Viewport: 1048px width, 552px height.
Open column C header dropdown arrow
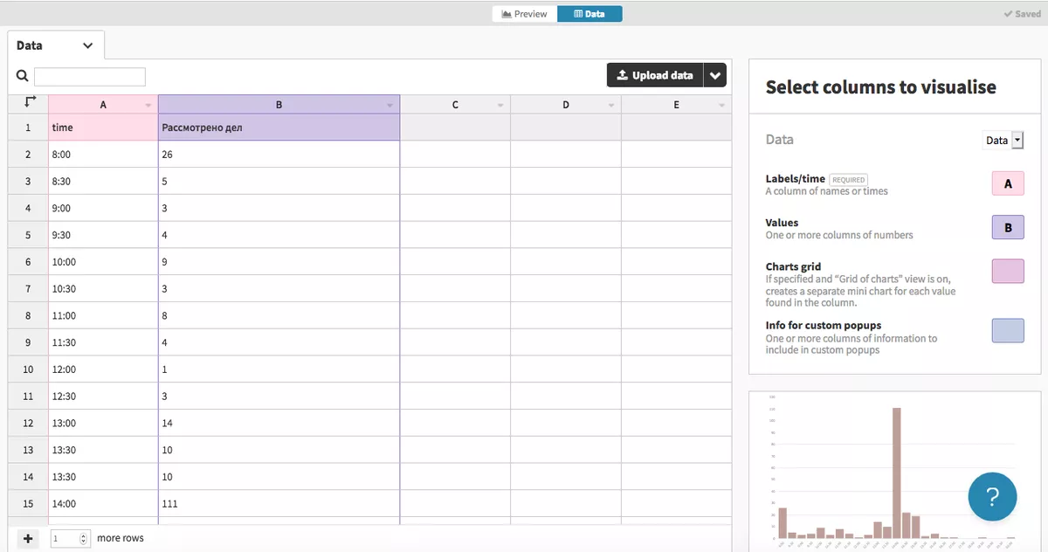pyautogui.click(x=500, y=106)
